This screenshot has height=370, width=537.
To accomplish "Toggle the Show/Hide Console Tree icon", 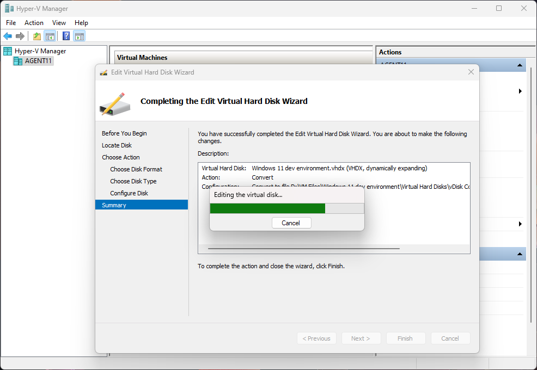I will pos(50,36).
